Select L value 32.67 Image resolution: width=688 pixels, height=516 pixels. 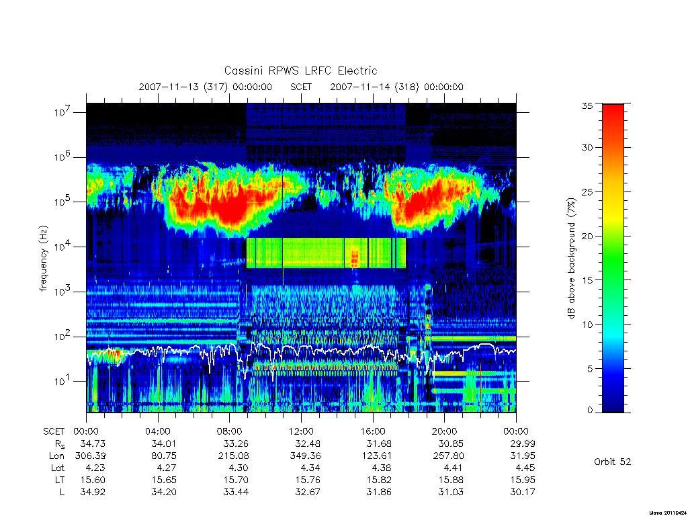(x=308, y=492)
